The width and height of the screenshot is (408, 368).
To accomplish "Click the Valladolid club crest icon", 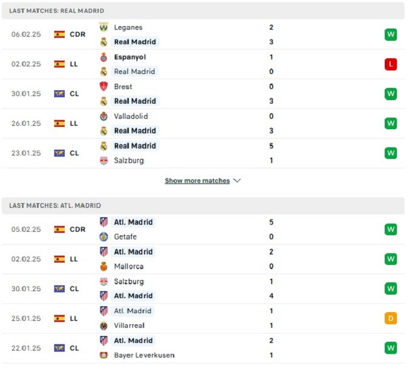I will pyautogui.click(x=104, y=116).
